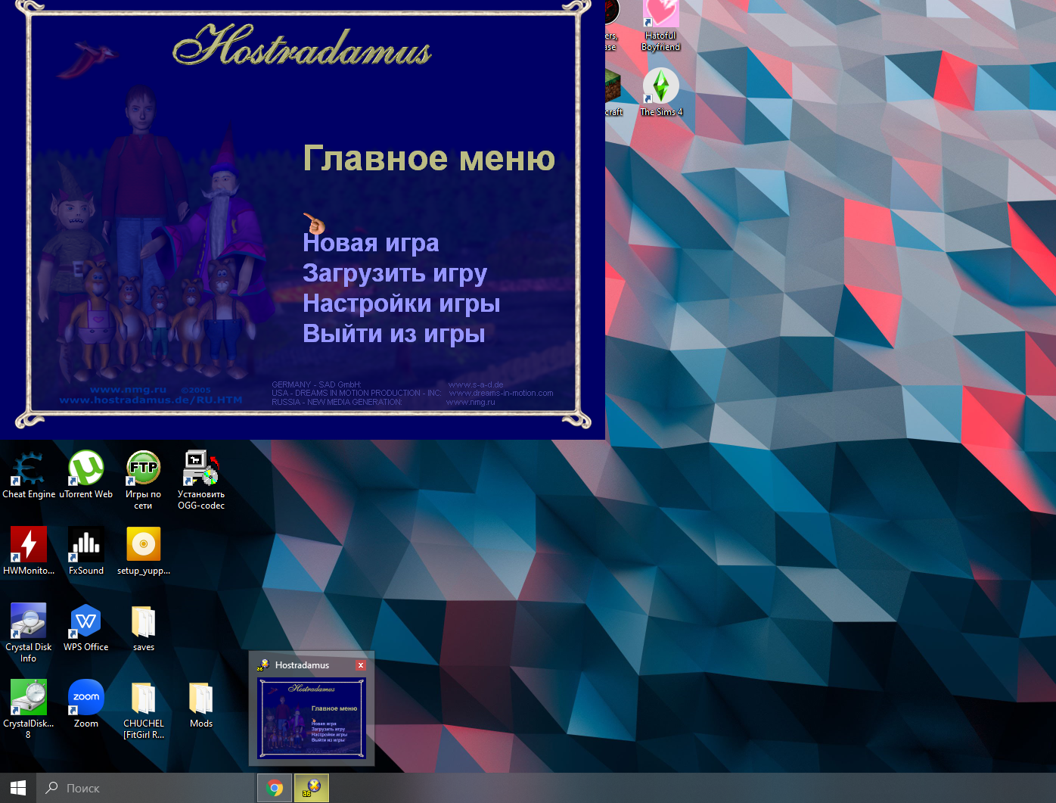Launch WPS Office from the desktop
Image resolution: width=1056 pixels, height=803 pixels.
(x=86, y=628)
